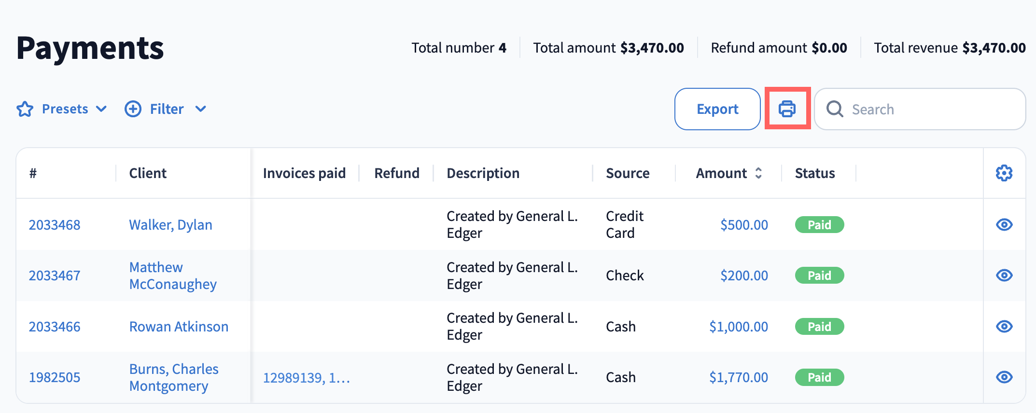Image resolution: width=1036 pixels, height=413 pixels.
Task: Click the Filter plus-circle icon
Action: click(133, 109)
